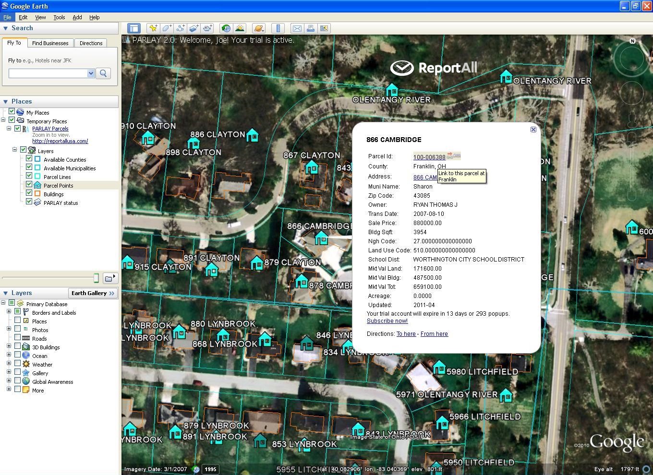The width and height of the screenshot is (653, 475).
Task: Select the Record a Tour tool
Action: pos(207,28)
